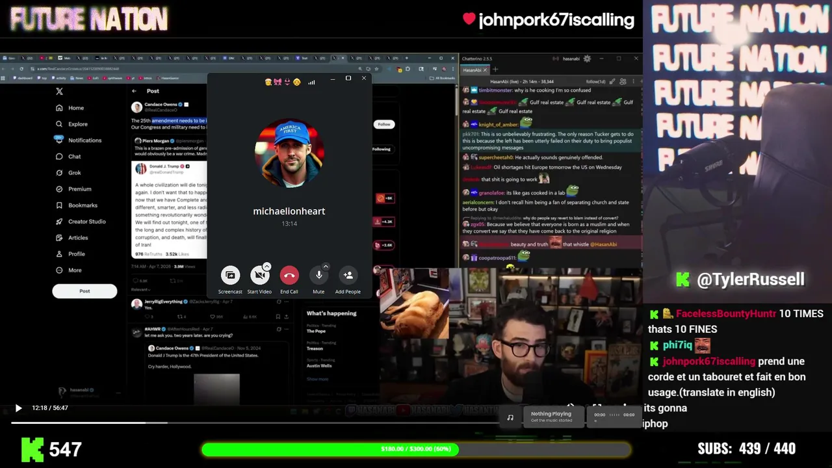Open the viewer list icon in Chatterino header
The width and height of the screenshot is (832, 468).
coord(623,81)
